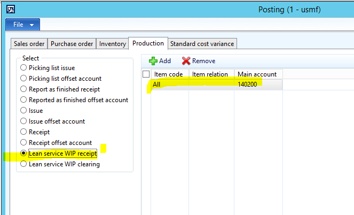Click the green plus Add icon
This screenshot has width=354, height=215.
tap(153, 61)
